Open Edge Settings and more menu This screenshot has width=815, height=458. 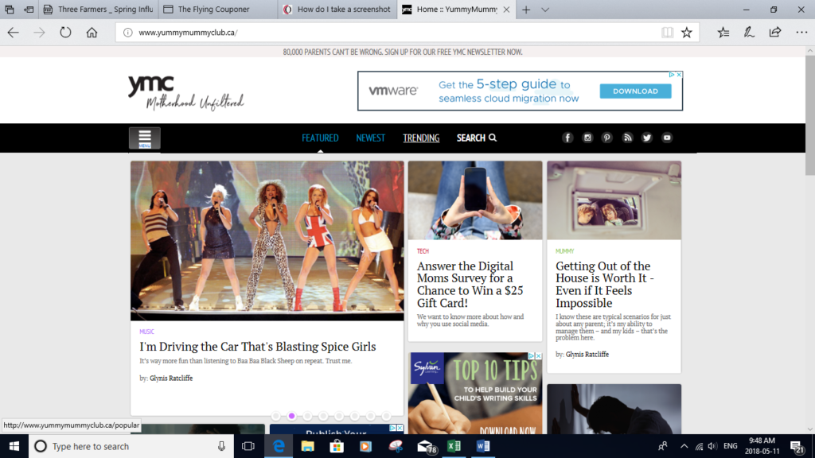pos(801,32)
